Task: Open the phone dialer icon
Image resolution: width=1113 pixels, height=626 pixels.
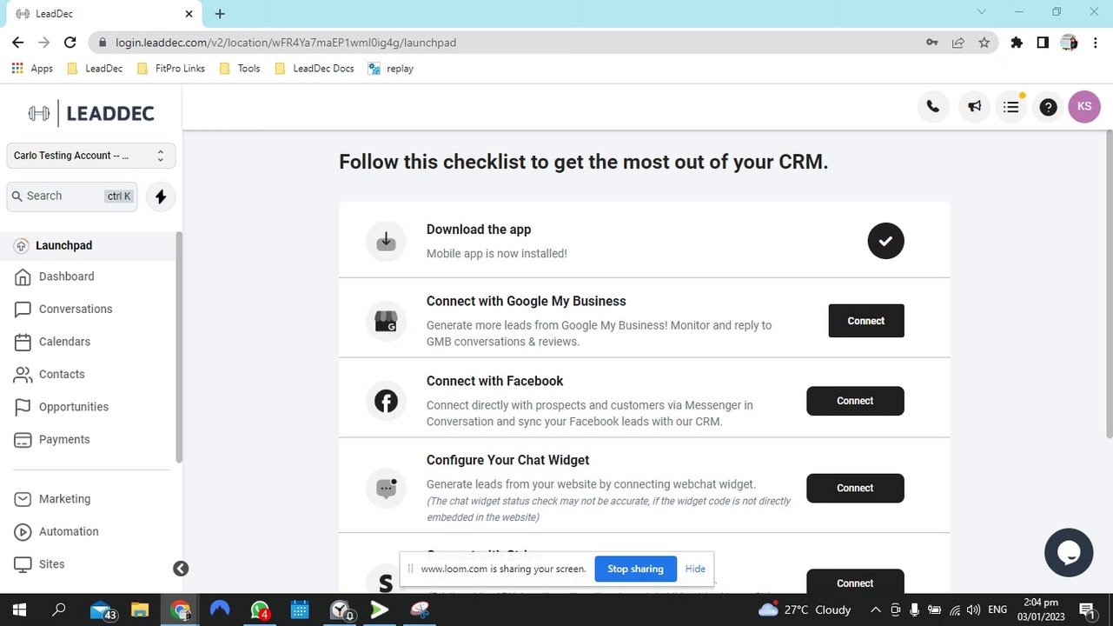Action: tap(932, 107)
